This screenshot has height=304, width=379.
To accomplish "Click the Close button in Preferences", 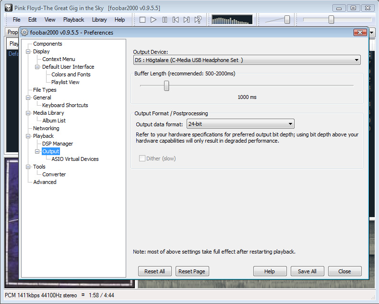I will pyautogui.click(x=344, y=271).
